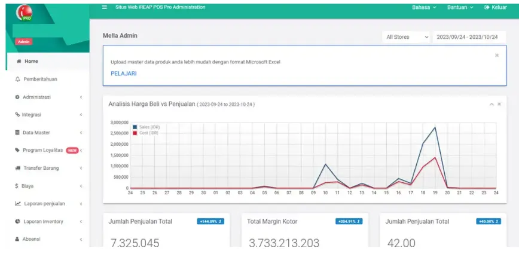Click the red Cost (IDR) legend swatch

[x=135, y=133]
